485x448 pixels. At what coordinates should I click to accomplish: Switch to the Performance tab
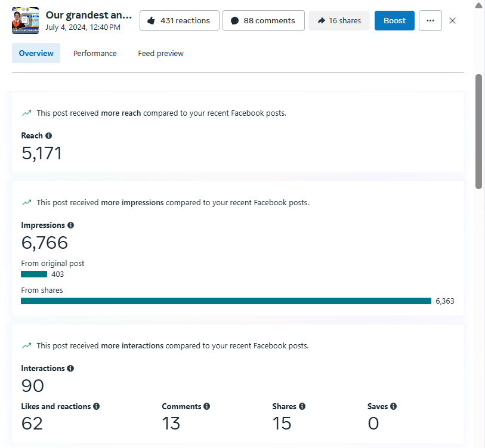click(95, 54)
